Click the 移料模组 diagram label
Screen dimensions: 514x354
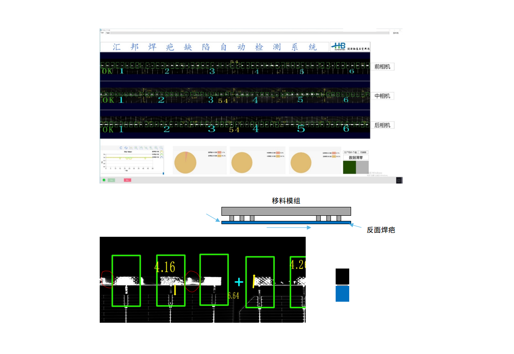(286, 200)
